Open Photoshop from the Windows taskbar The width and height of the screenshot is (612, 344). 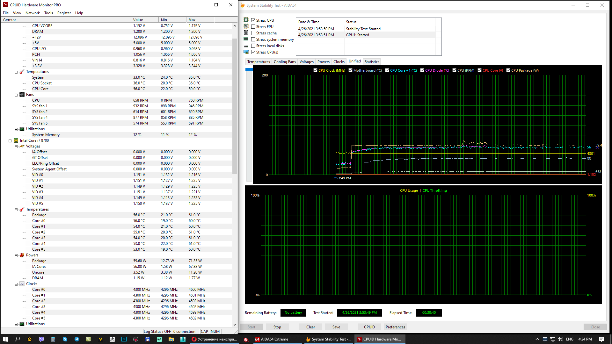(124, 339)
